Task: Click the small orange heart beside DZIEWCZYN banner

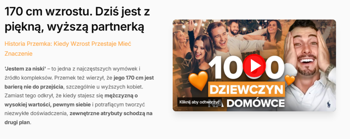Action: (x=290, y=80)
